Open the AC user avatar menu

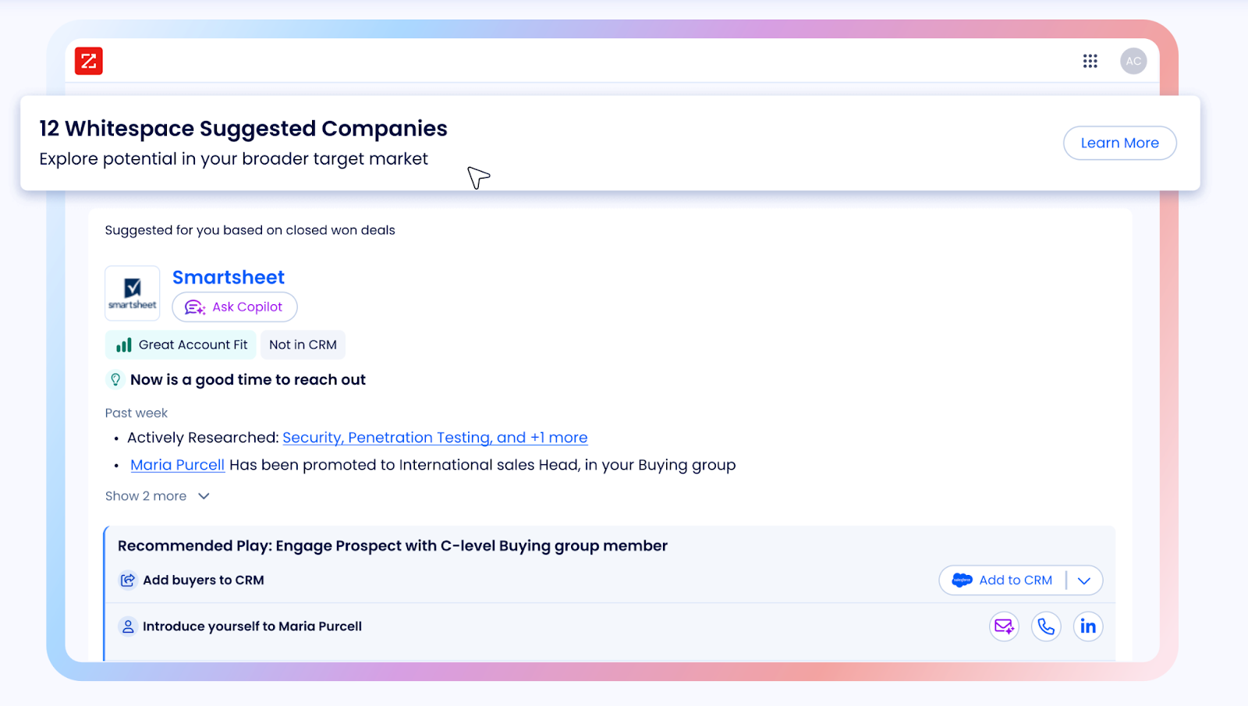pos(1133,61)
